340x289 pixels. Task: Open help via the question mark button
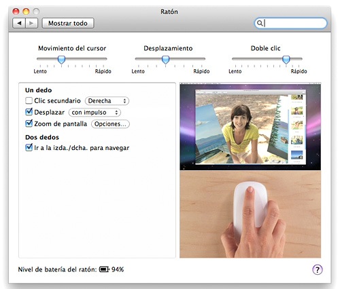click(318, 269)
